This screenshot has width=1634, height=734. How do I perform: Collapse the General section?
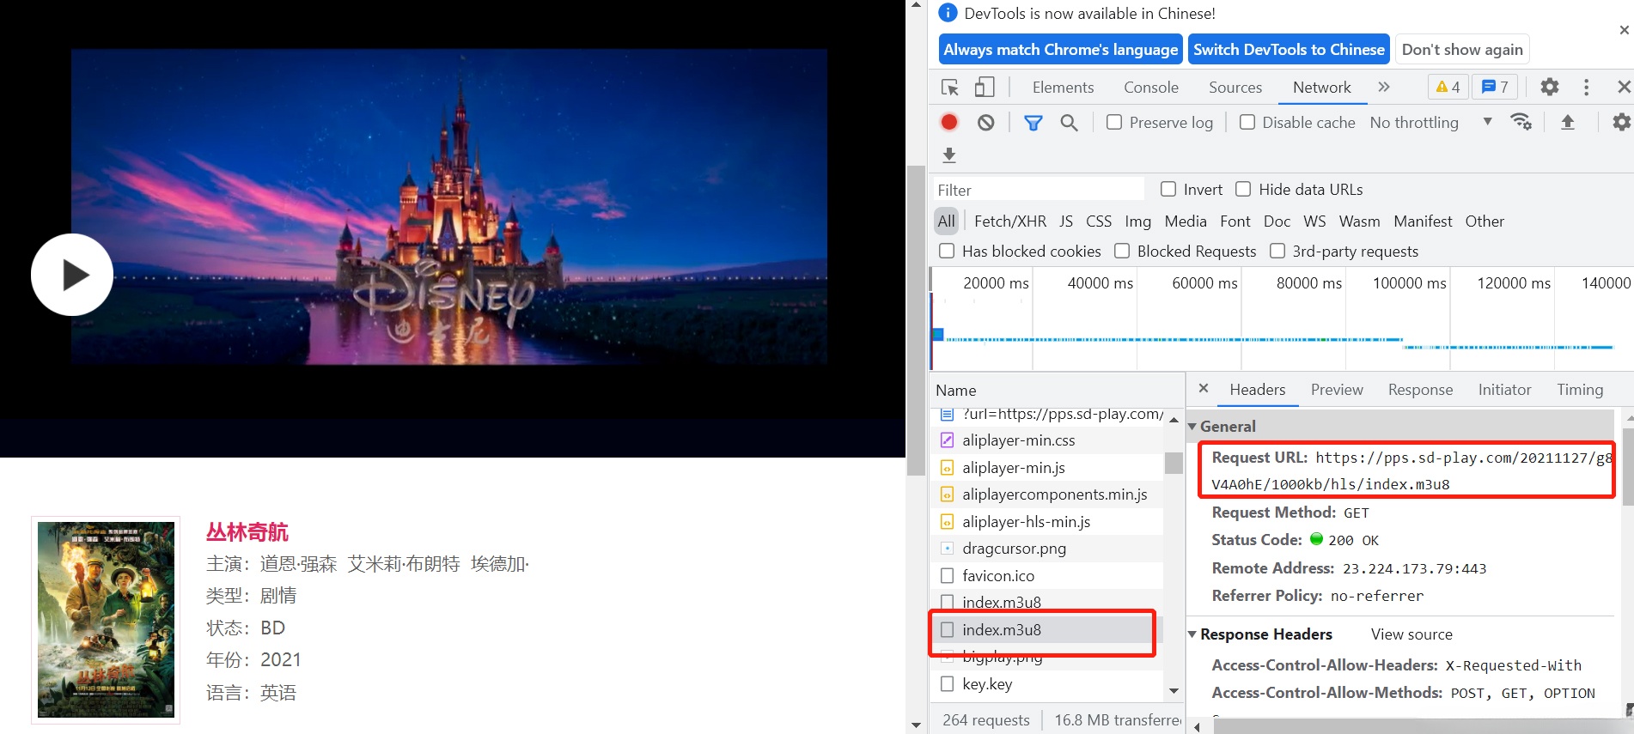(x=1192, y=427)
